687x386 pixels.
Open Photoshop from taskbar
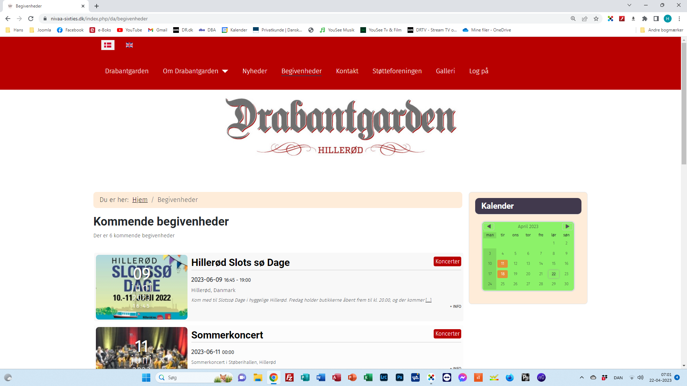coord(400,377)
